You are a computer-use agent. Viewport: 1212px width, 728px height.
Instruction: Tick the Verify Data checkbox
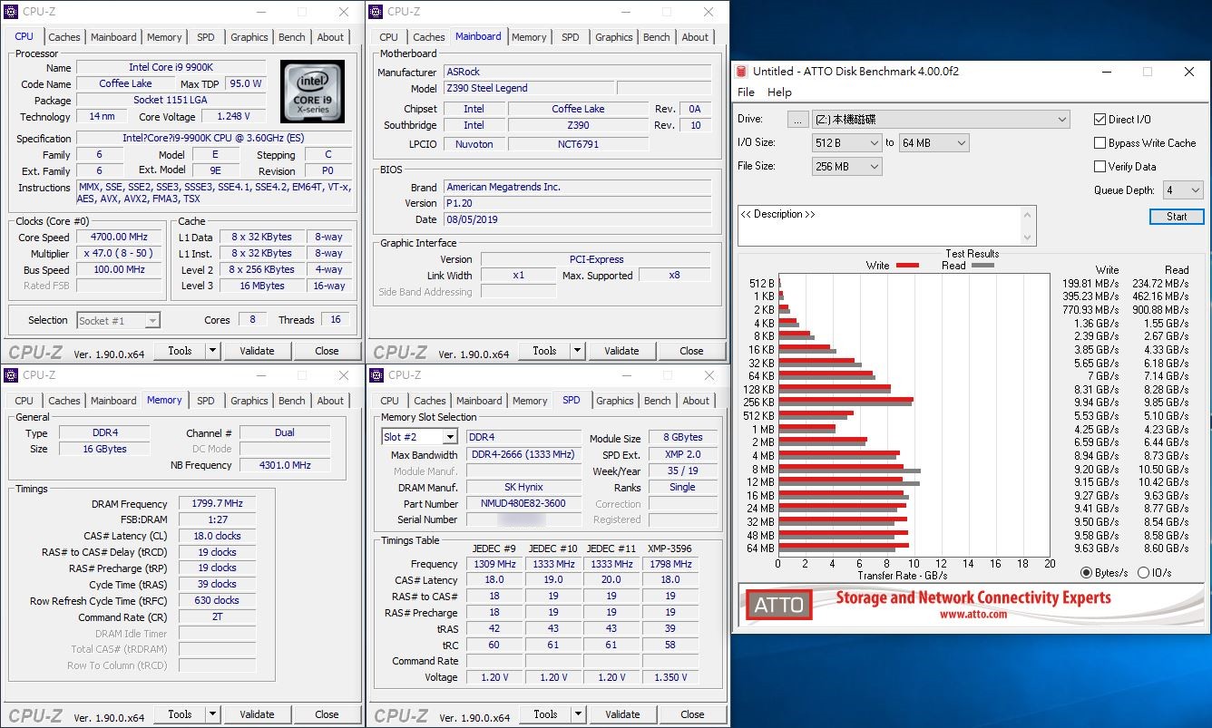point(1100,167)
